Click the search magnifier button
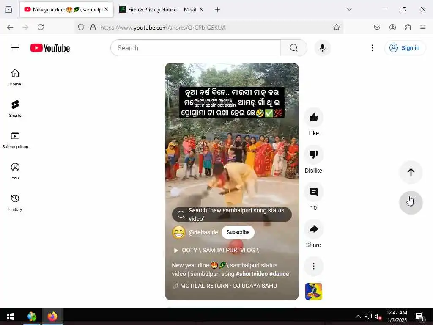 click(294, 48)
